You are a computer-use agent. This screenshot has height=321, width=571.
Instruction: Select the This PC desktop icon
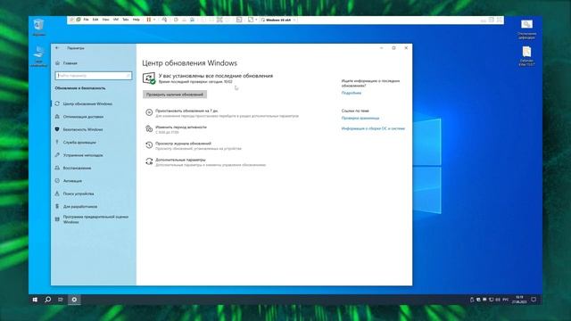pos(38,56)
